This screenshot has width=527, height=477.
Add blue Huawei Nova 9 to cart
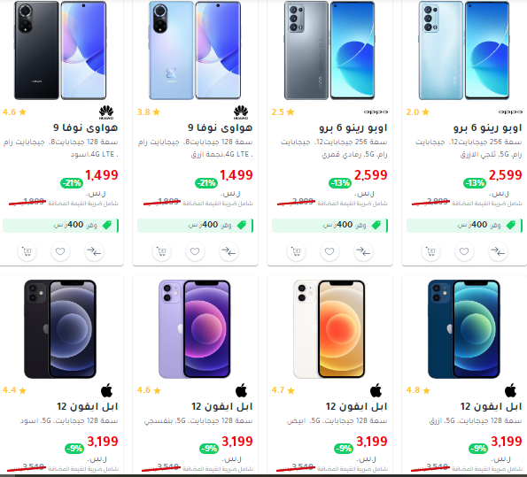point(162,251)
